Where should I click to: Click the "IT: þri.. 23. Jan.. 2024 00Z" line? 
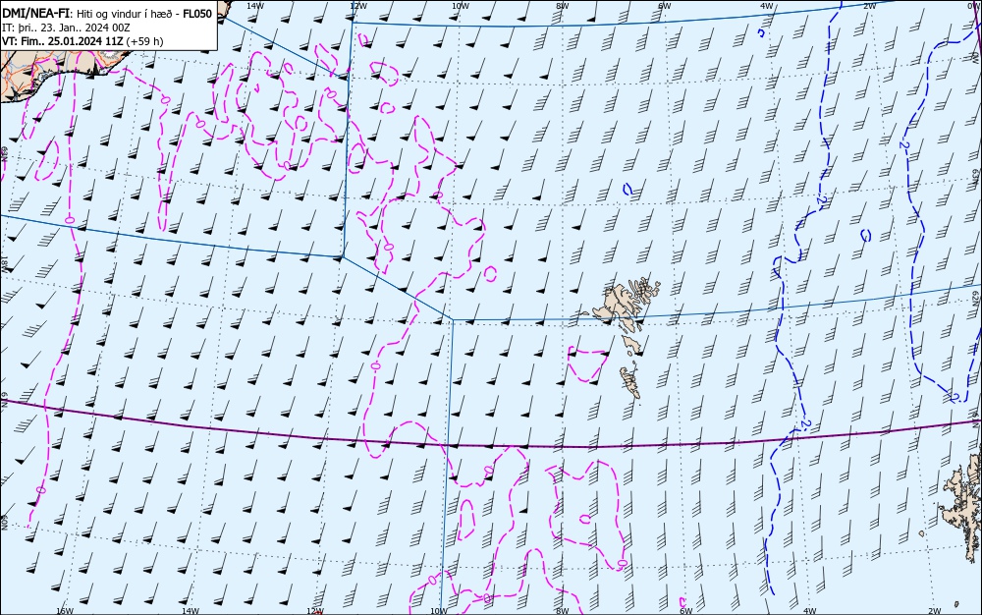(66, 28)
